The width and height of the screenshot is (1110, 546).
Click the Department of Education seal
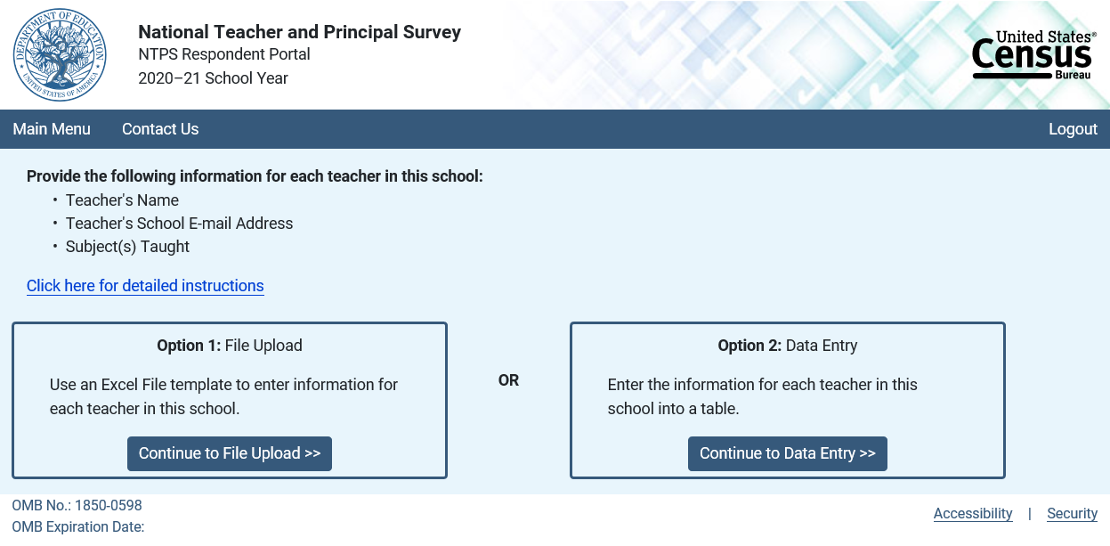60,55
